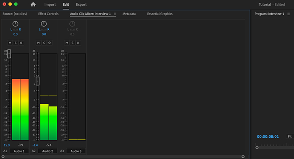This screenshot has height=159, width=294.
Task: Click the Audio 1 level meter
Action: coord(20,97)
